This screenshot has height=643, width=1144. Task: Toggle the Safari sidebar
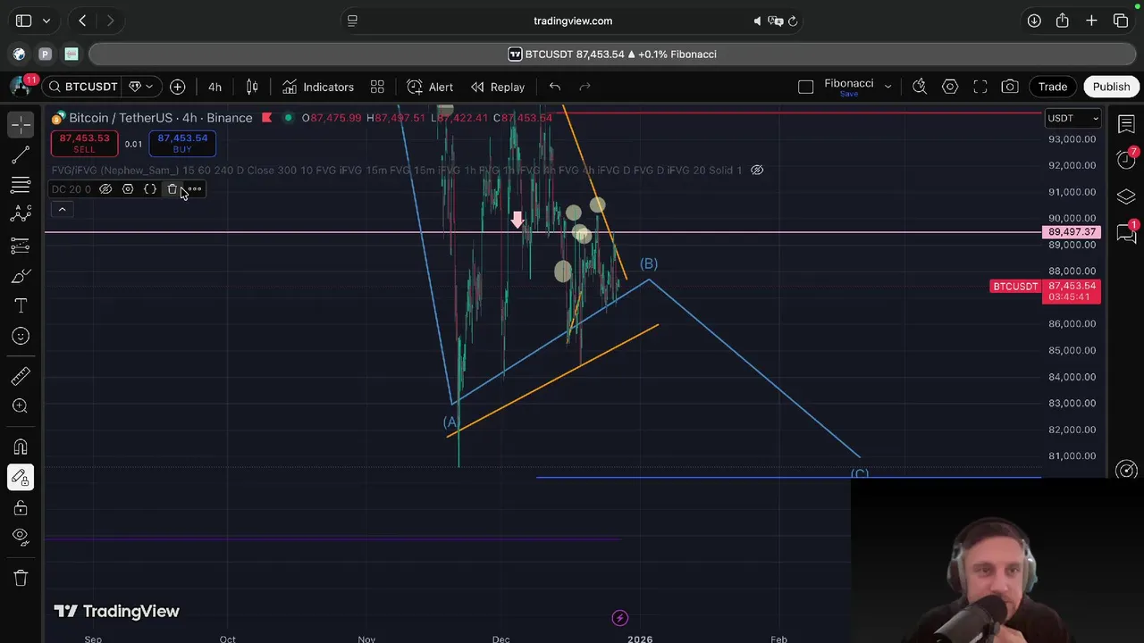pyautogui.click(x=24, y=21)
